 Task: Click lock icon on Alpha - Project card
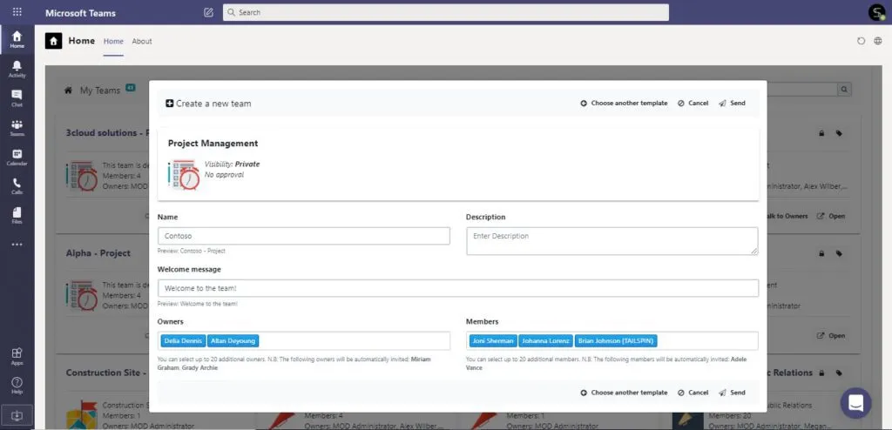coord(821,253)
